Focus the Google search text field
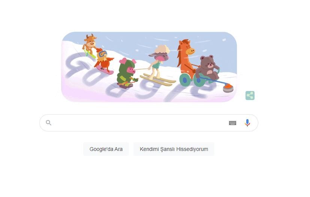The image size is (310, 197). [138, 123]
